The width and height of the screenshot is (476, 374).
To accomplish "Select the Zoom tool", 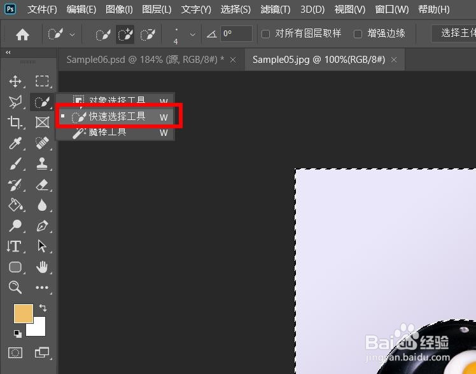I will click(15, 288).
